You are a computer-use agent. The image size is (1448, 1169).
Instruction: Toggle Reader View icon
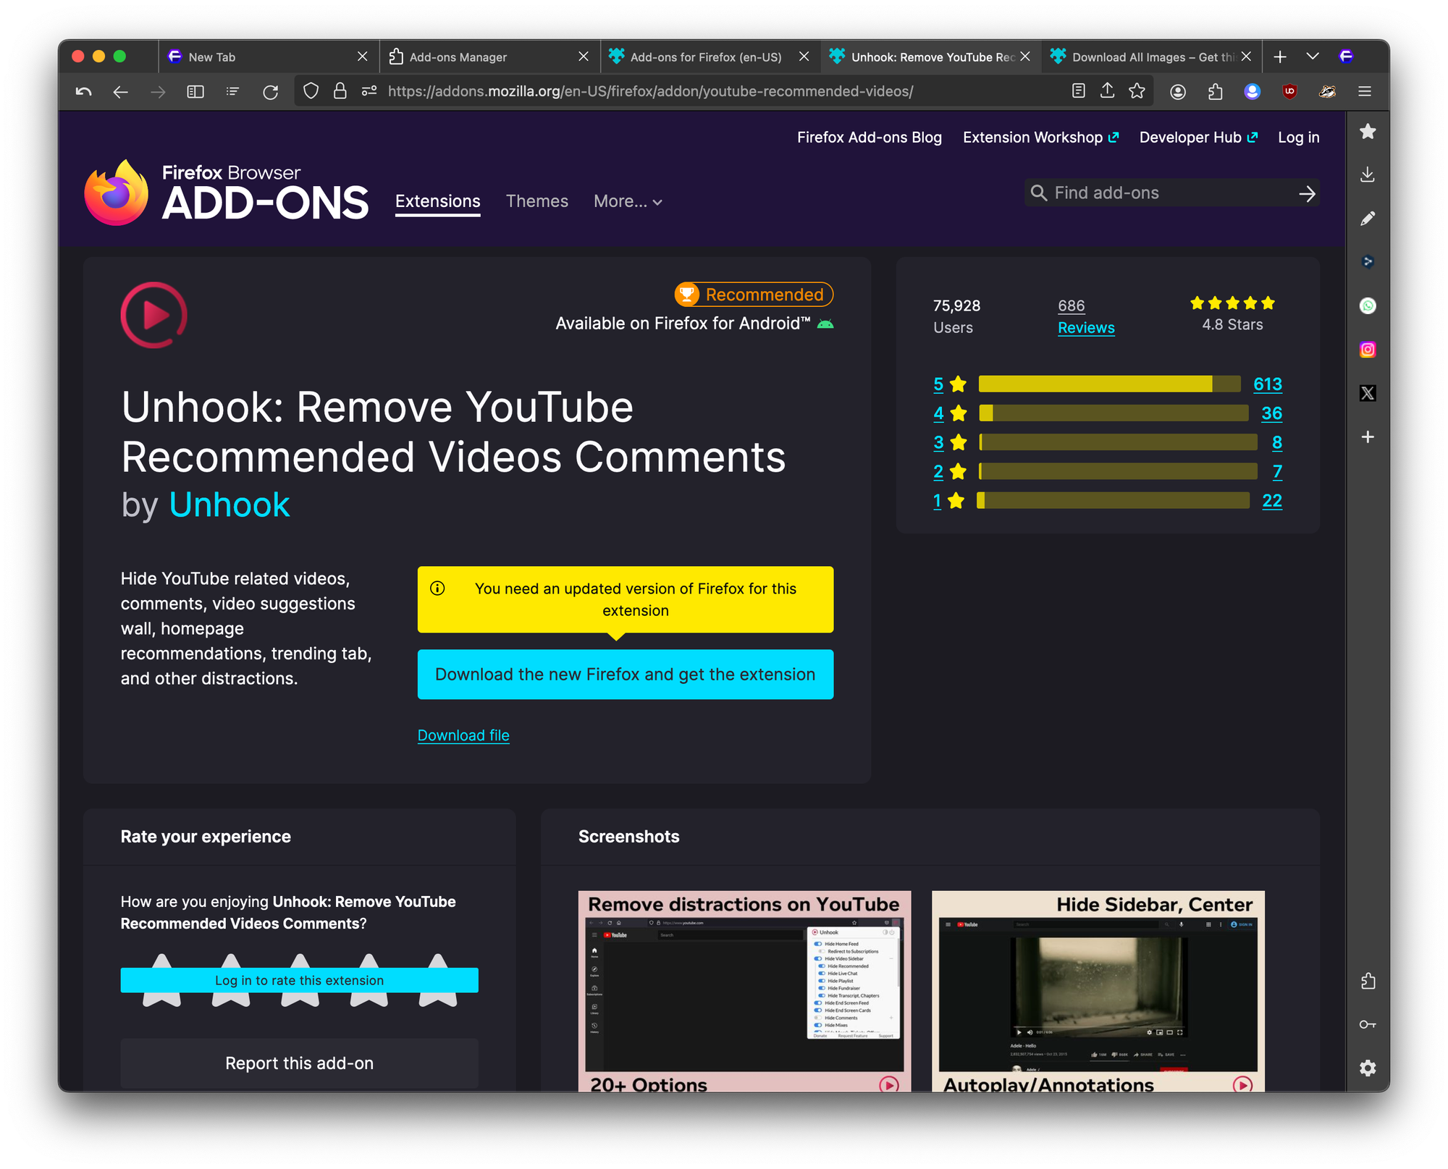tap(1079, 91)
